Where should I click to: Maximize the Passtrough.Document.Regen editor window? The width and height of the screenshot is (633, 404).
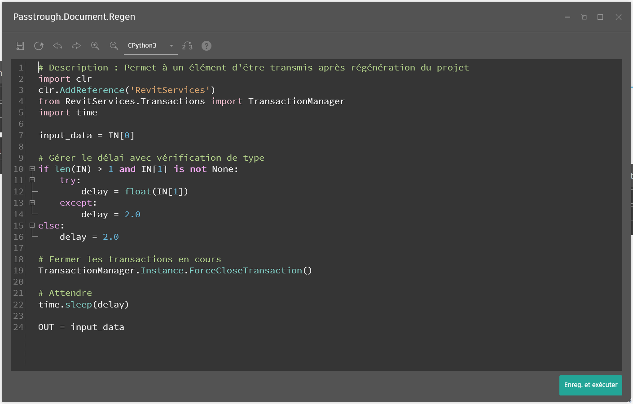(x=600, y=17)
